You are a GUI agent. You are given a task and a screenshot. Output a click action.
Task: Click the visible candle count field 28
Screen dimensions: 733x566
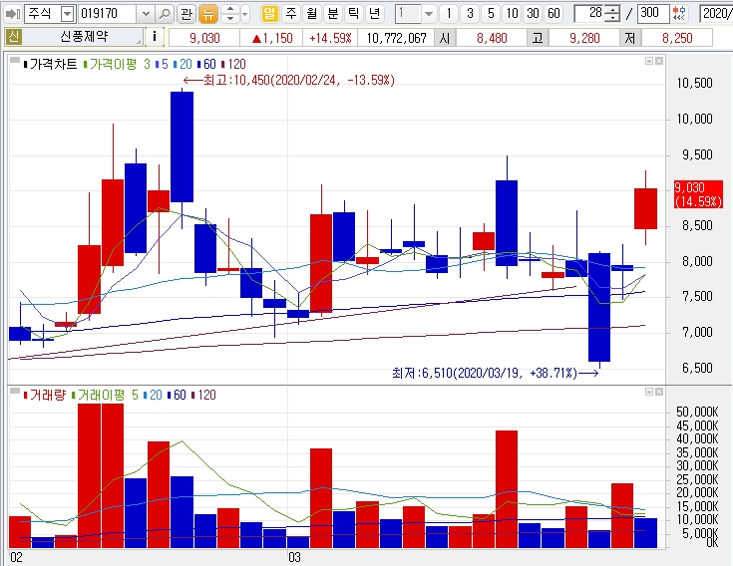point(589,14)
